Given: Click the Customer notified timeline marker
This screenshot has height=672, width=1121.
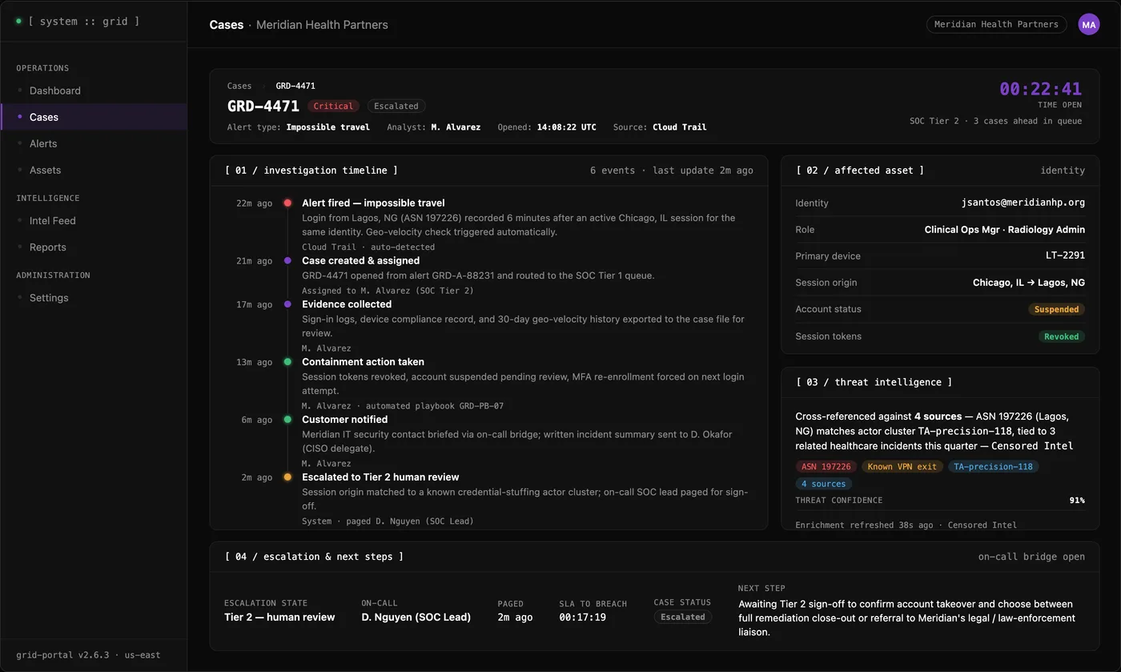Looking at the screenshot, I should [287, 420].
